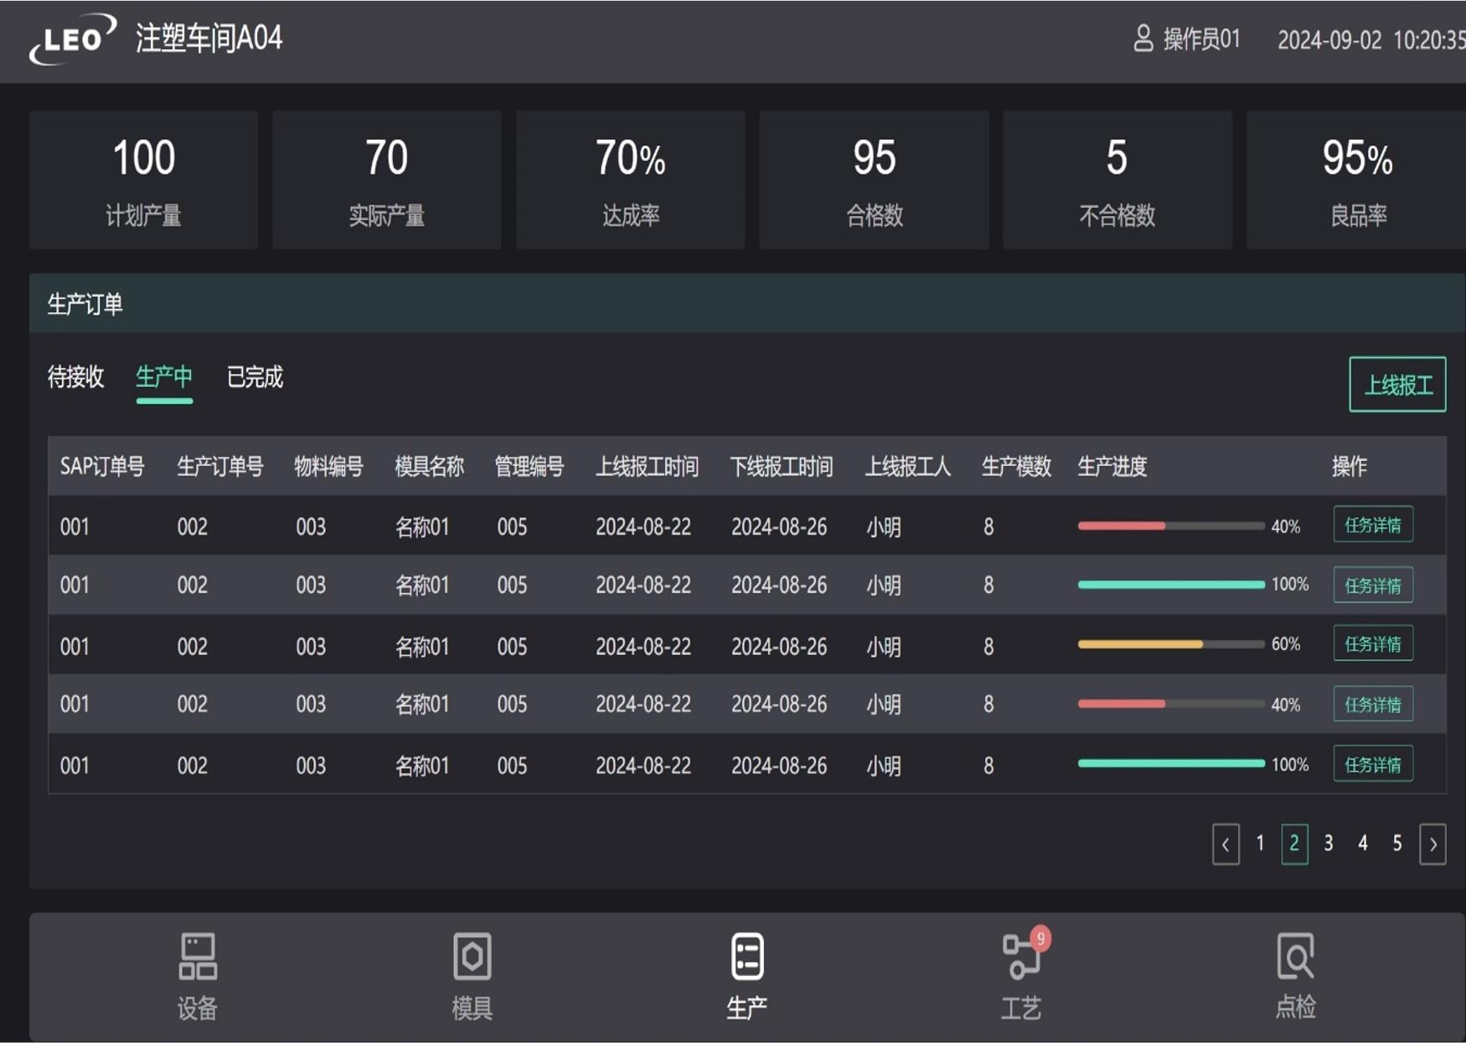Open the 点检 inspection icon
1466x1043 pixels.
(x=1295, y=957)
